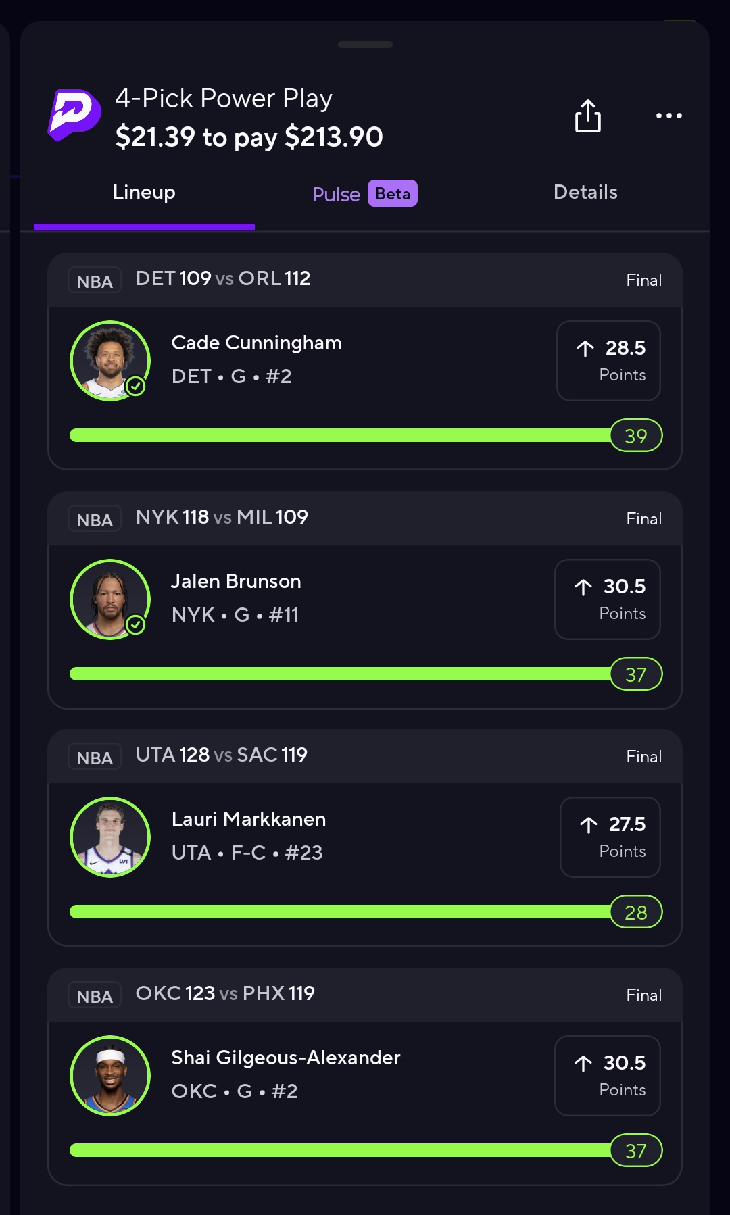This screenshot has width=730, height=1215.
Task: Tap Cade Cunningham's player avatar
Action: coord(109,360)
